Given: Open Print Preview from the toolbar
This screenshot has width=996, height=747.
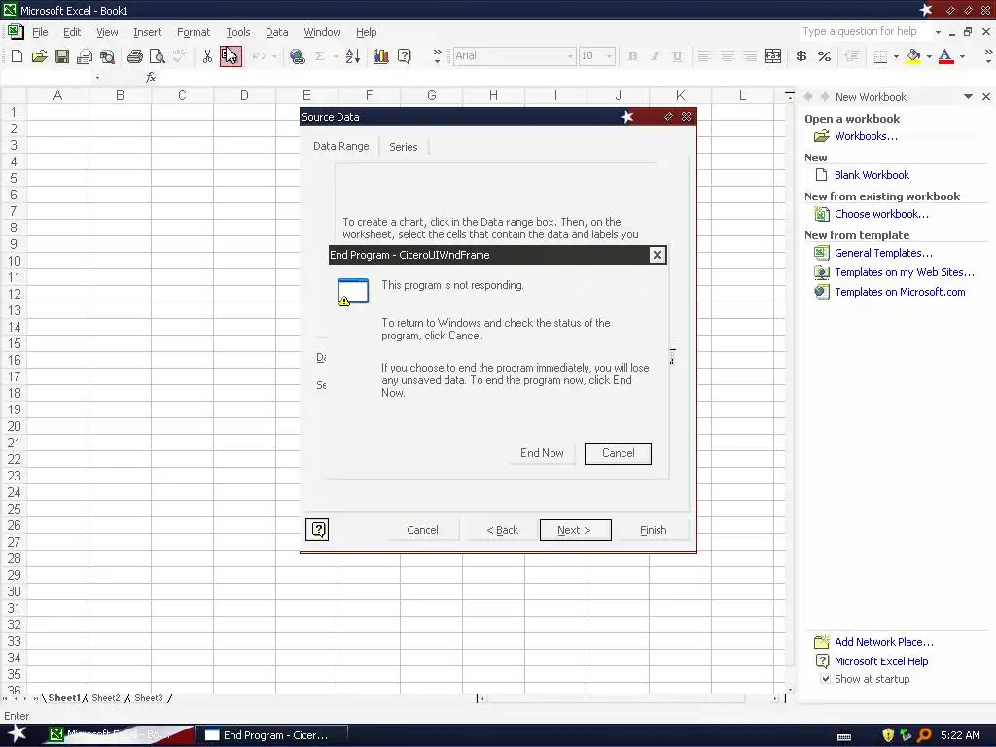Looking at the screenshot, I should [157, 56].
